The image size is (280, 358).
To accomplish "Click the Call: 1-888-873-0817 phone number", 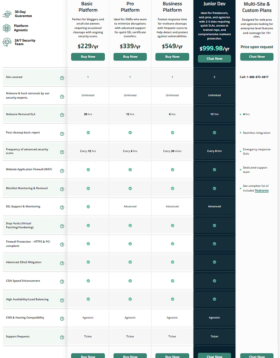I will click(x=254, y=77).
